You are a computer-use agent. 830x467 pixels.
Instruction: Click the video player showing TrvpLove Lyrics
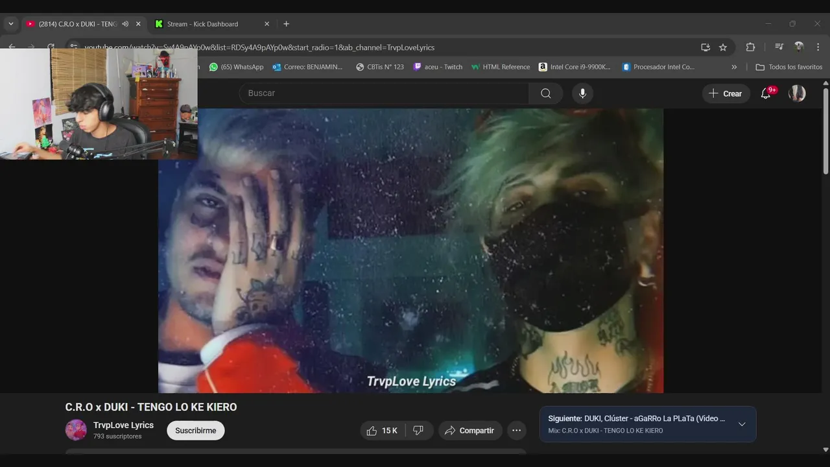coord(410,250)
